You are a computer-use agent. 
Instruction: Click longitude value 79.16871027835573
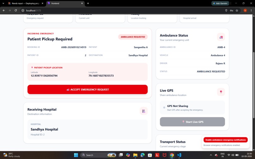pyautogui.click(x=101, y=76)
